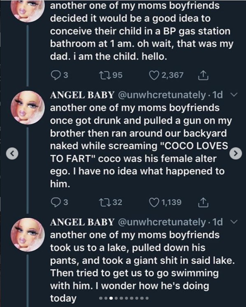Image resolution: width=246 pixels, height=307 pixels.
Task: Go to the next carousel image
Action: tap(236, 153)
